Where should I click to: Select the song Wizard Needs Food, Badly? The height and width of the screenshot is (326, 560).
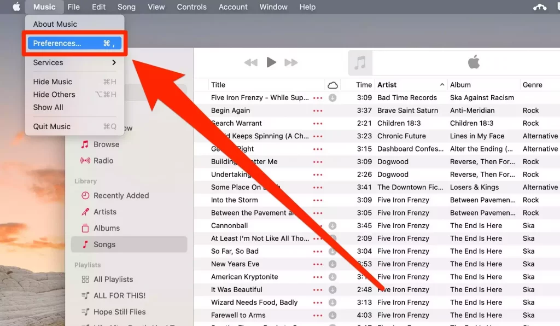254,302
